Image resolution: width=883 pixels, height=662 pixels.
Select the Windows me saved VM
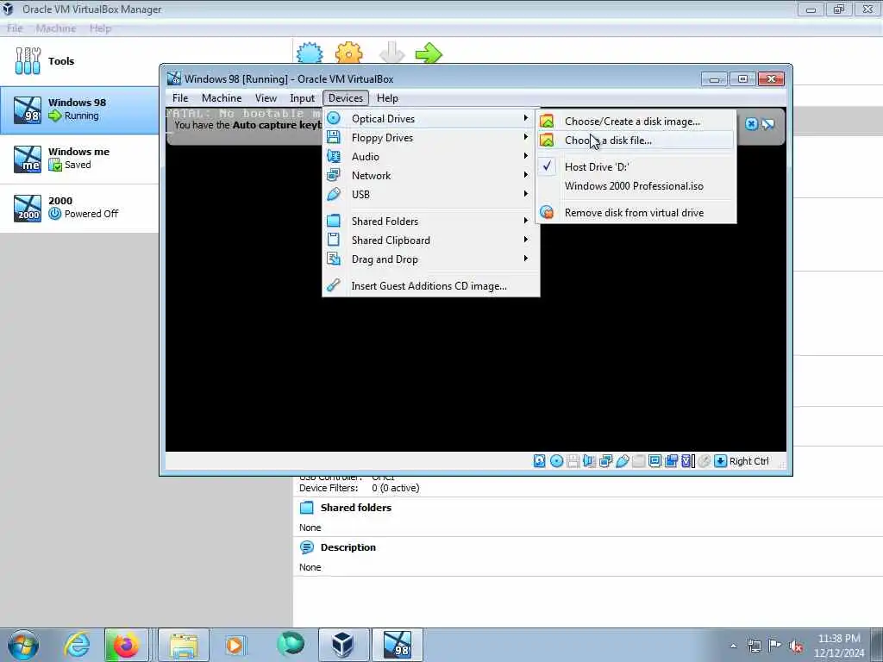tap(79, 159)
